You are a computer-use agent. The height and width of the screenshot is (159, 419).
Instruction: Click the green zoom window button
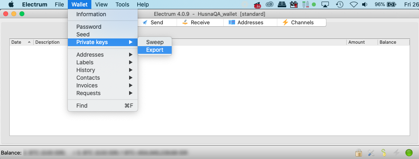22,14
